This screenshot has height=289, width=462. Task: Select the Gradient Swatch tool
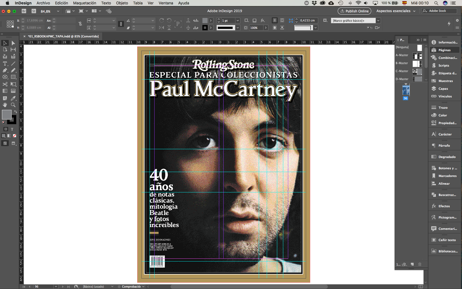5,91
